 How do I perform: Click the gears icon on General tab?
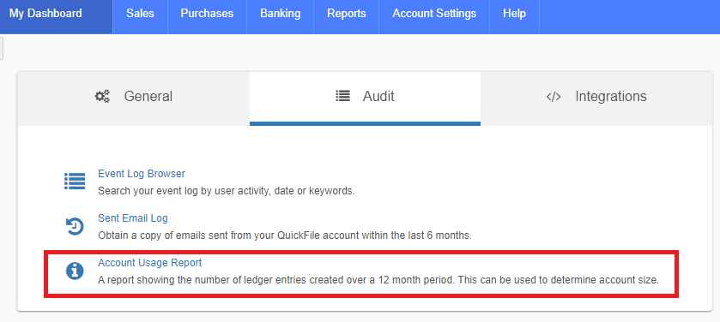102,96
